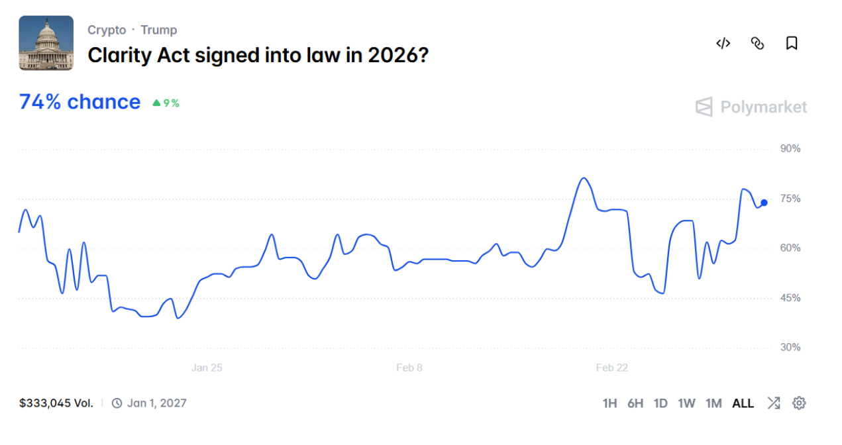The height and width of the screenshot is (445, 842).
Task: Copy the market link icon
Action: tap(757, 44)
